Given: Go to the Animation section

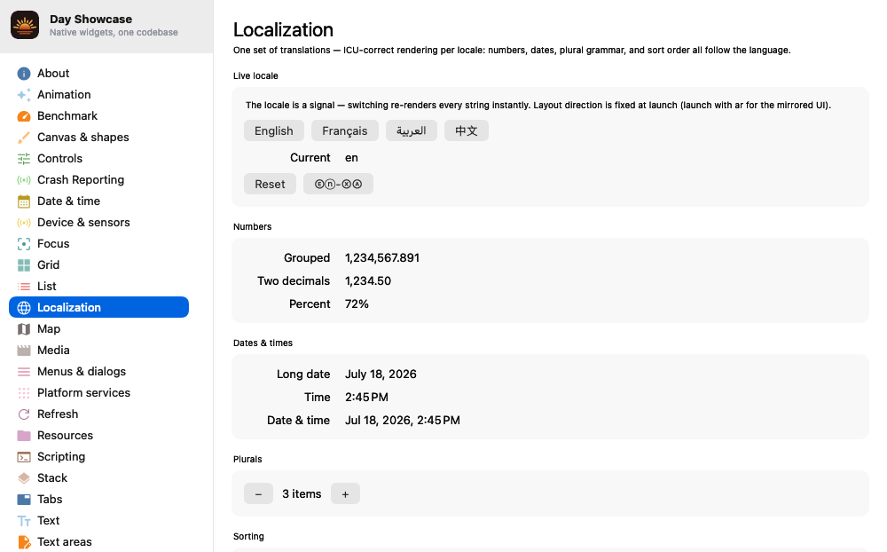Looking at the screenshot, I should (99, 95).
